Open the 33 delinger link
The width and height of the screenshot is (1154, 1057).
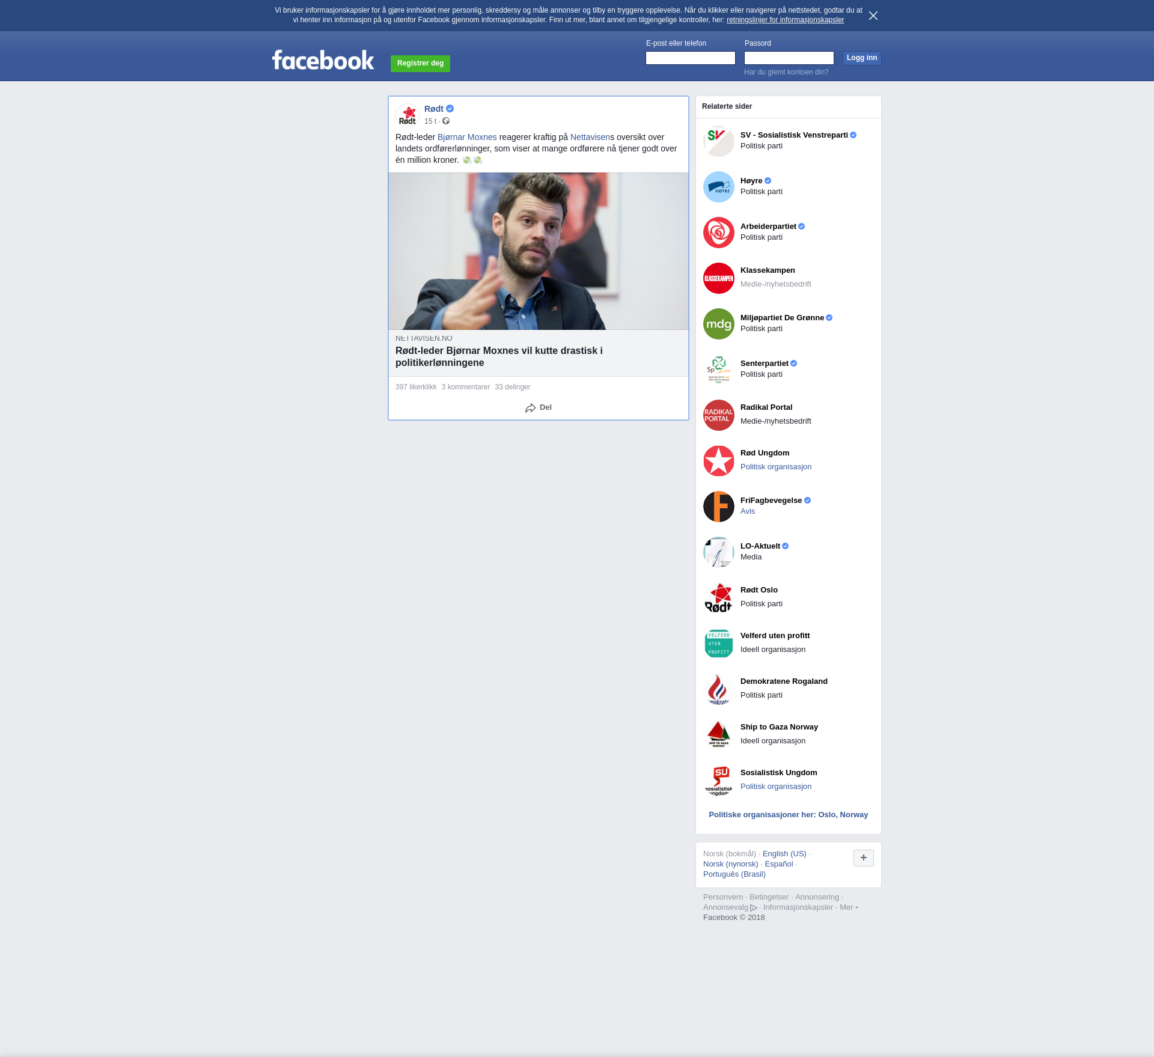point(513,387)
